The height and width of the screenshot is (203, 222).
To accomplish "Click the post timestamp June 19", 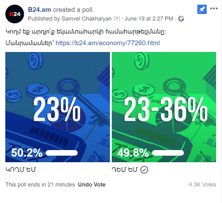I will (149, 19).
